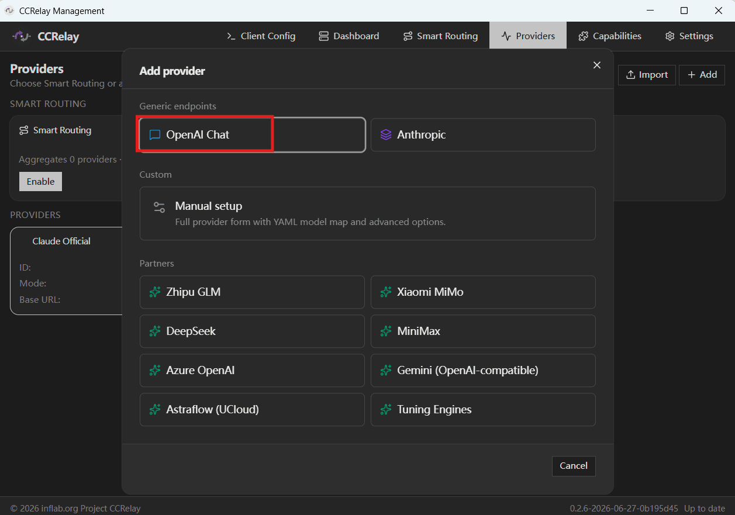The width and height of the screenshot is (735, 515).
Task: Open the Smart Routing tab
Action: click(x=440, y=36)
